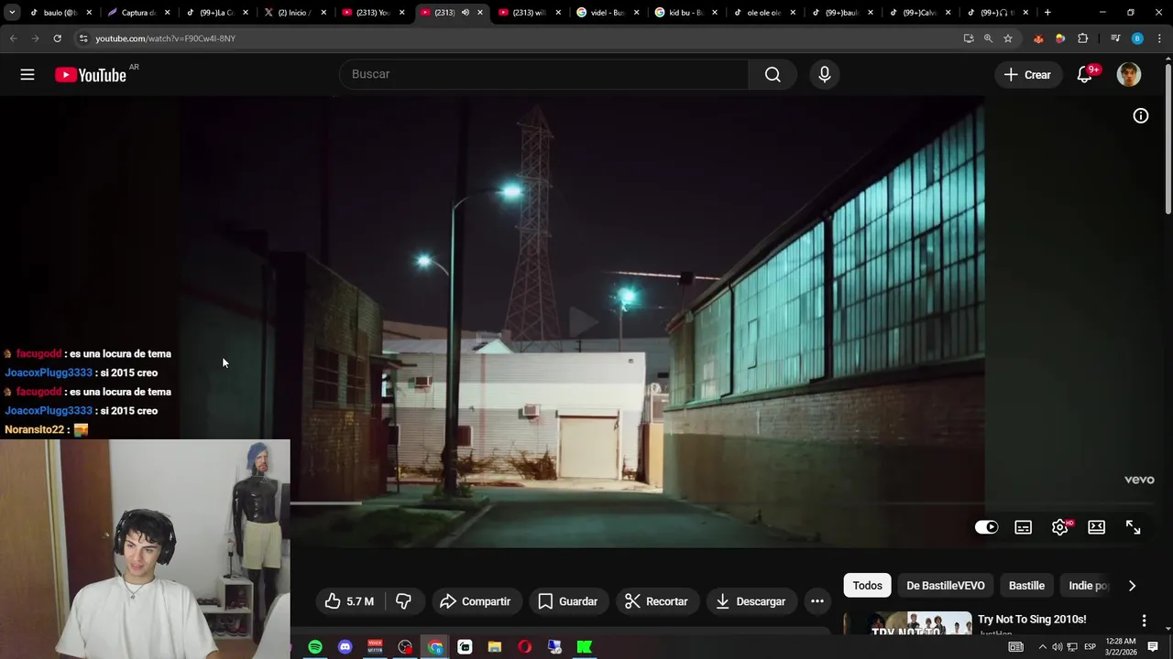1173x659 pixels.
Task: Open Spotify from the taskbar
Action: pos(315,647)
